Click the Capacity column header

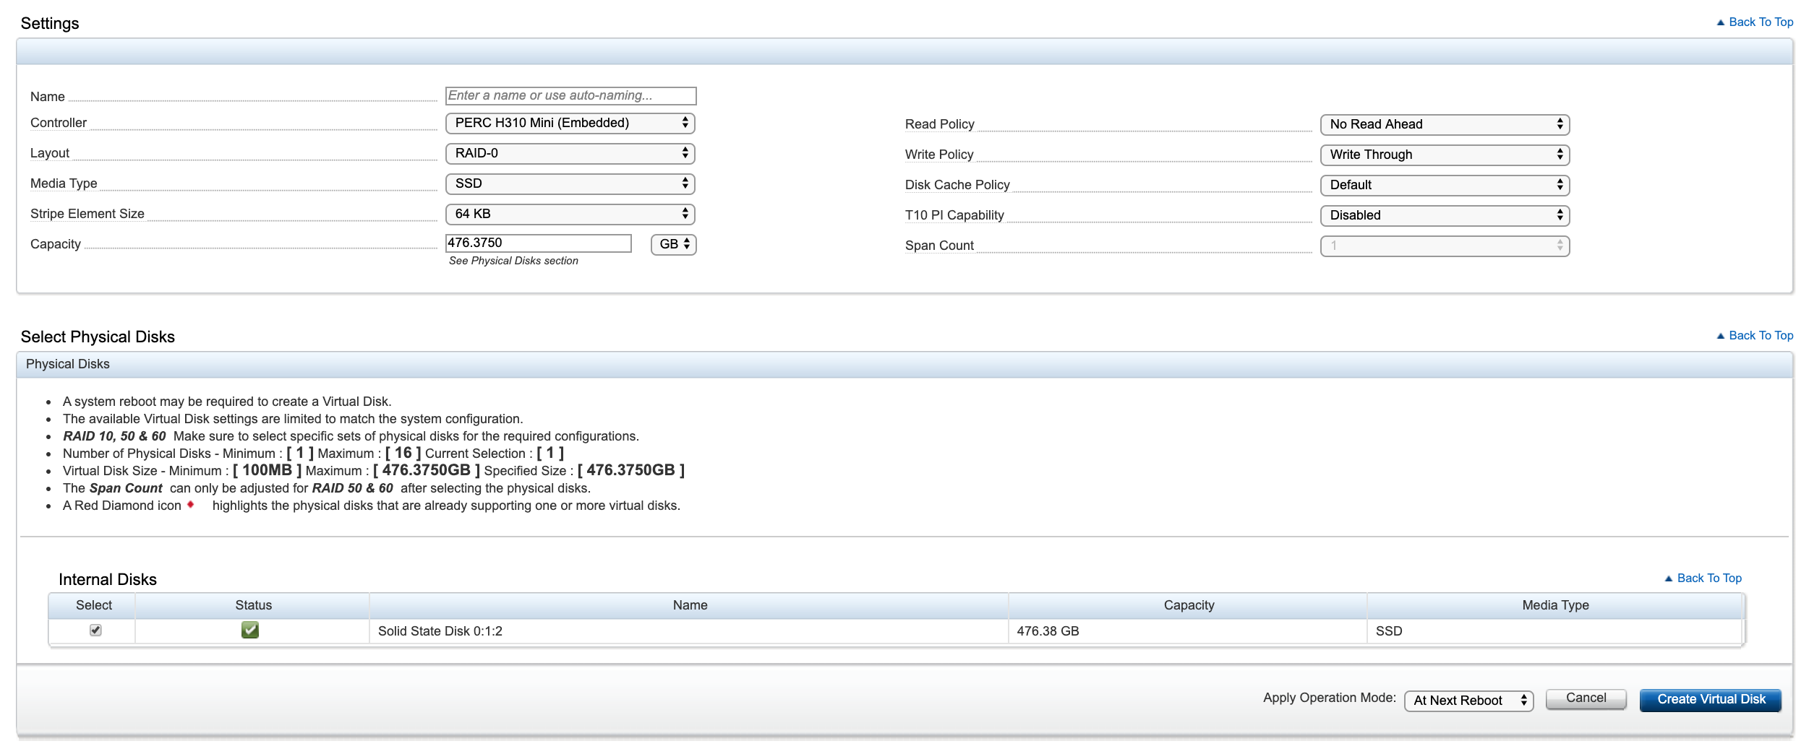1188,605
